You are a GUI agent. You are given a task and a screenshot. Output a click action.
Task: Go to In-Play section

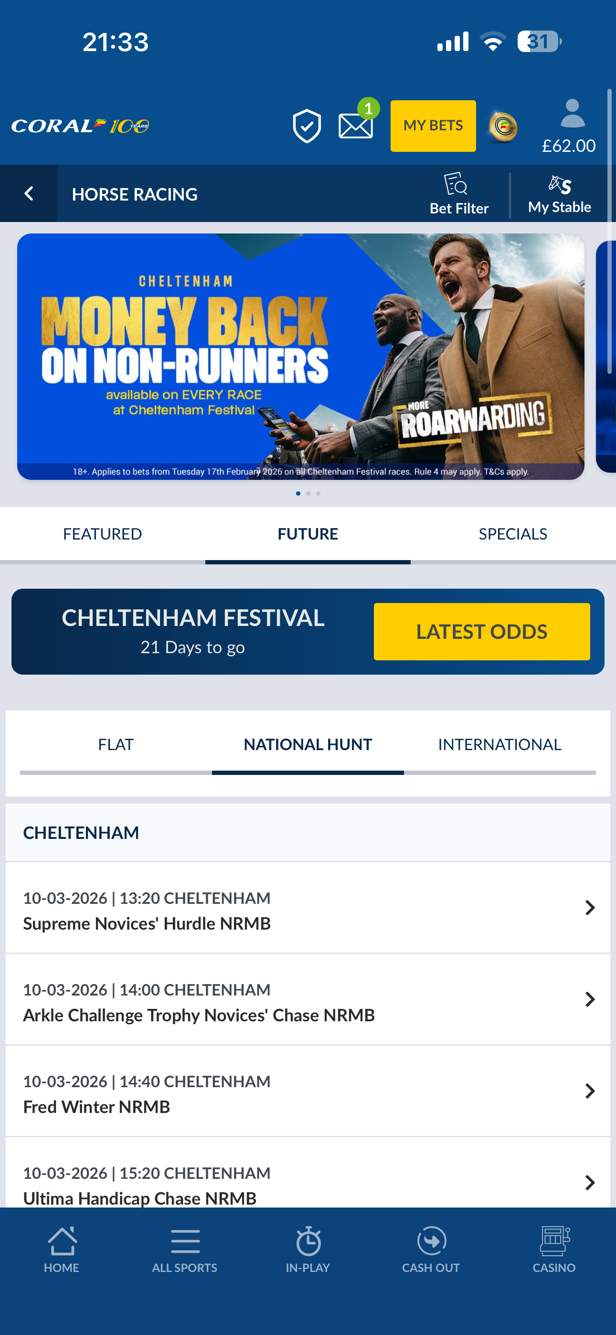(x=308, y=1249)
